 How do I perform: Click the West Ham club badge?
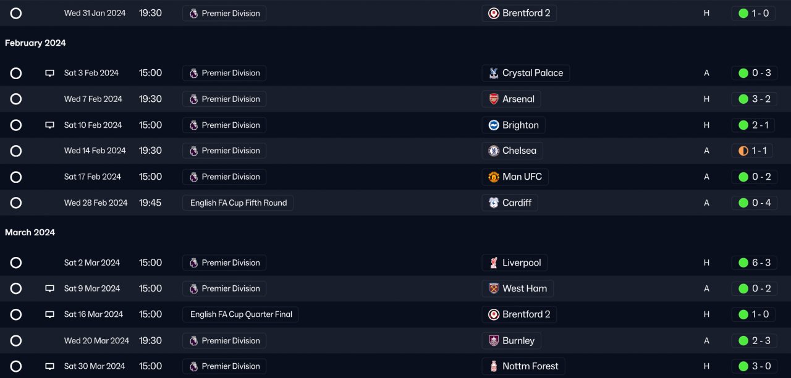point(493,288)
